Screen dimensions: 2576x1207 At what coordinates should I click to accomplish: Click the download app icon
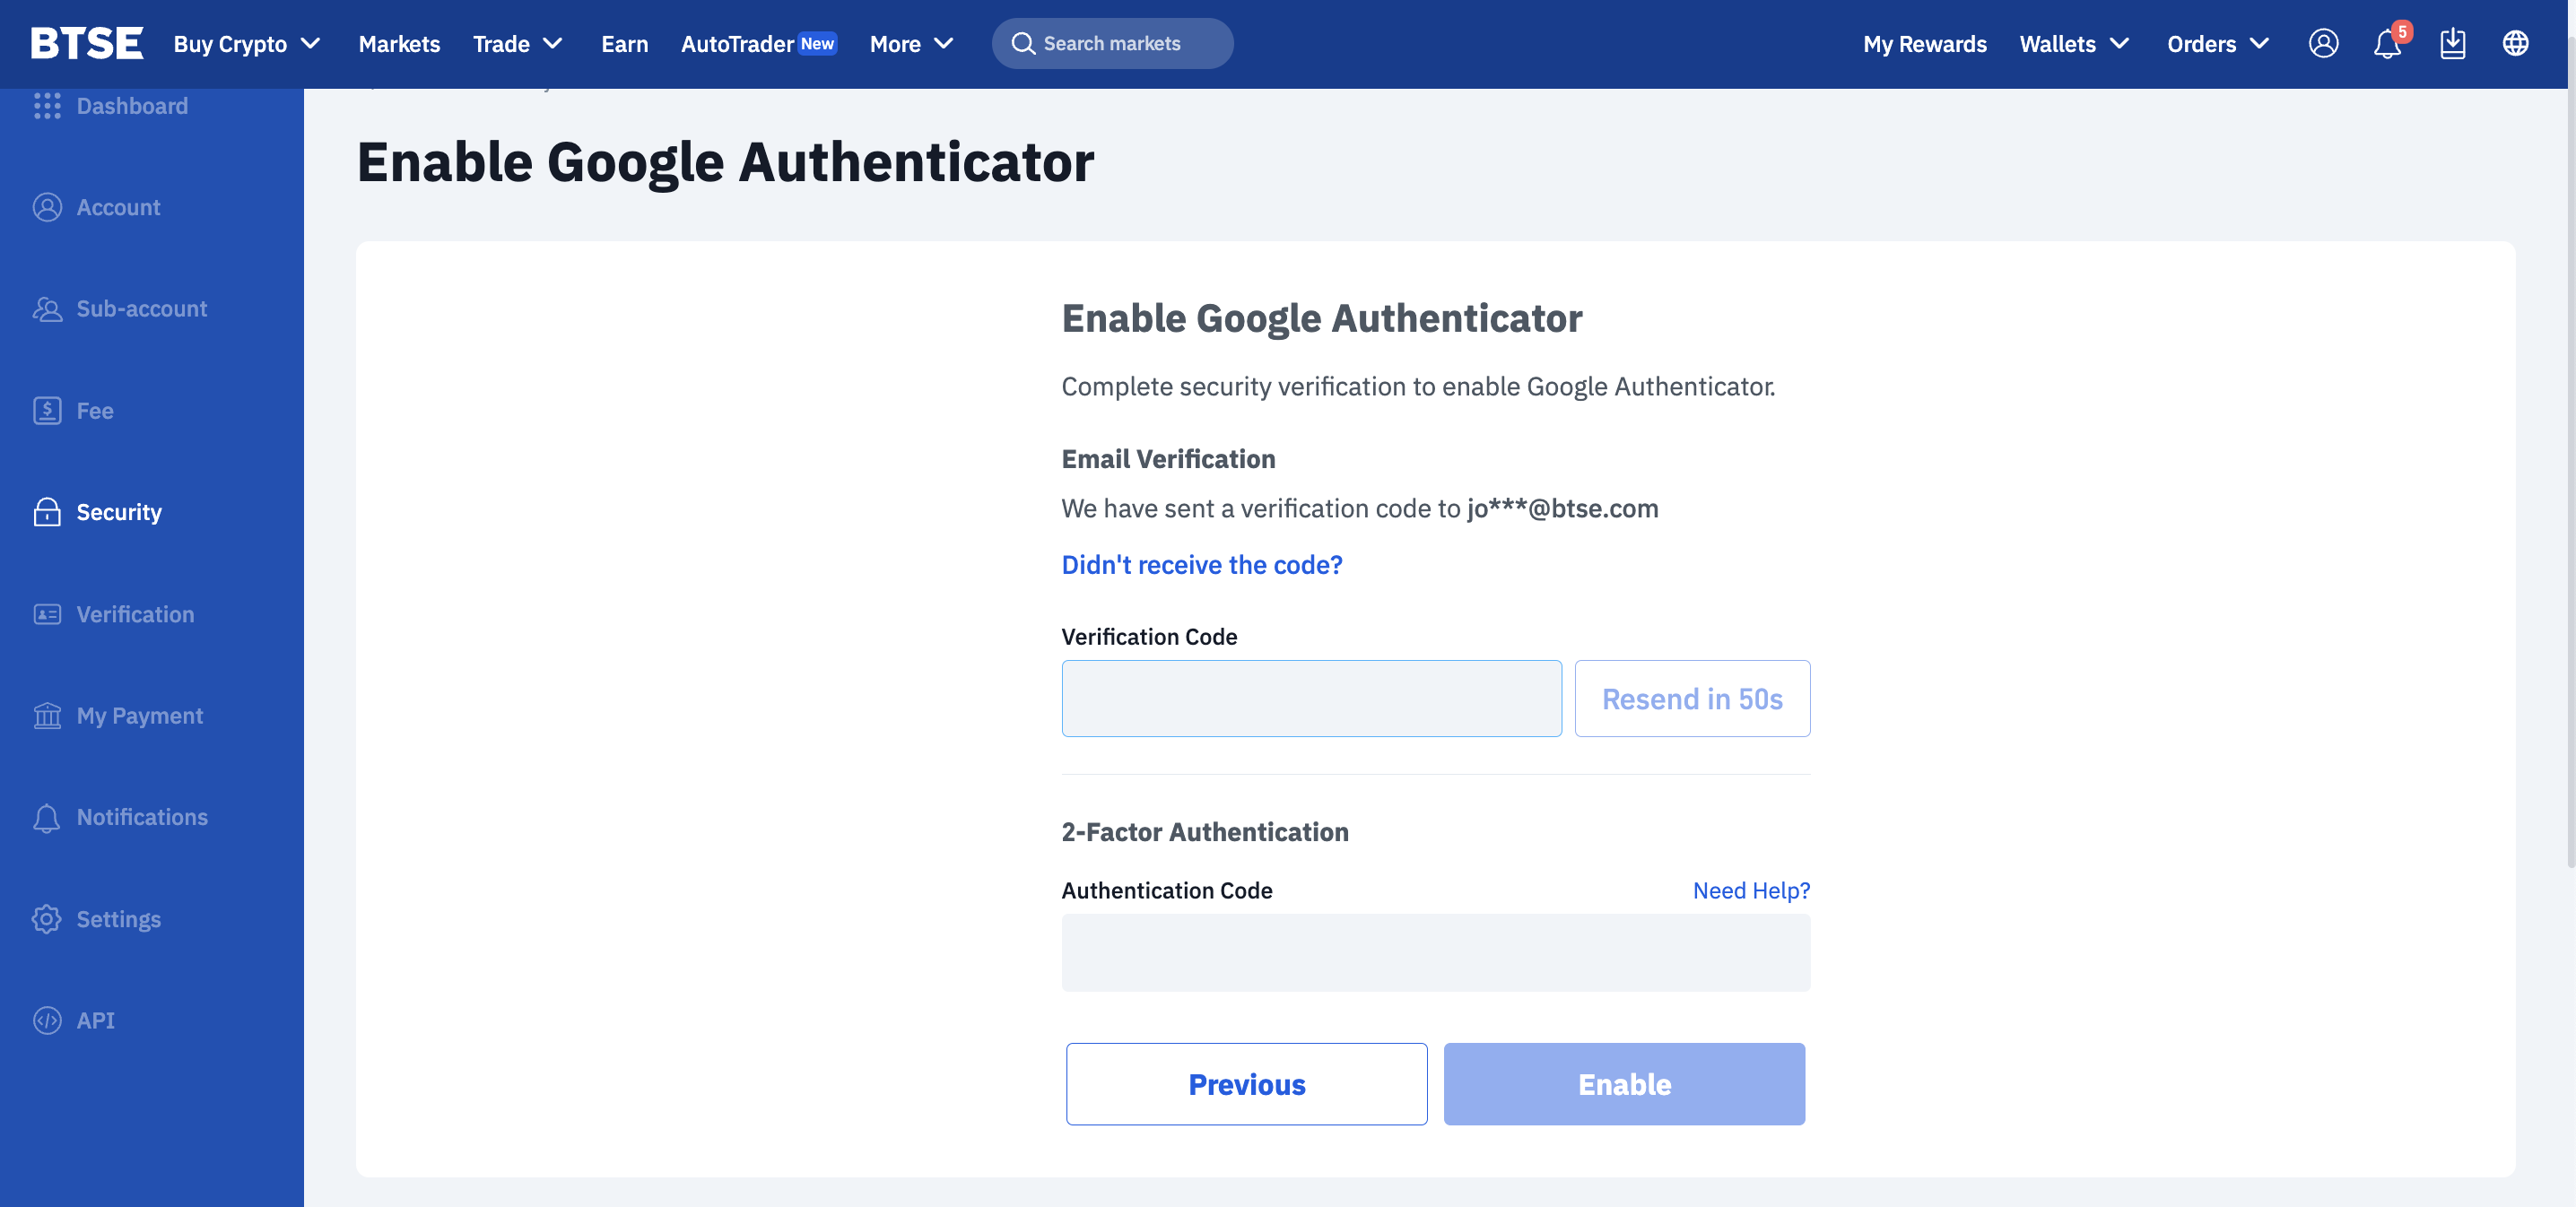coord(2452,44)
